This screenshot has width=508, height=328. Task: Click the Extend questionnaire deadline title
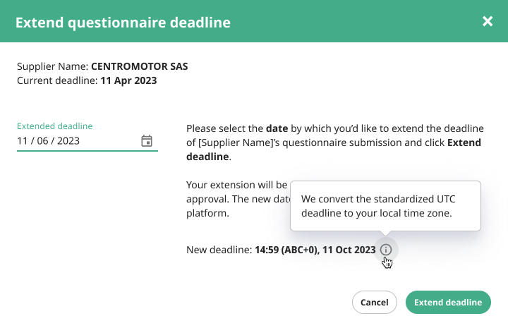pyautogui.click(x=123, y=23)
